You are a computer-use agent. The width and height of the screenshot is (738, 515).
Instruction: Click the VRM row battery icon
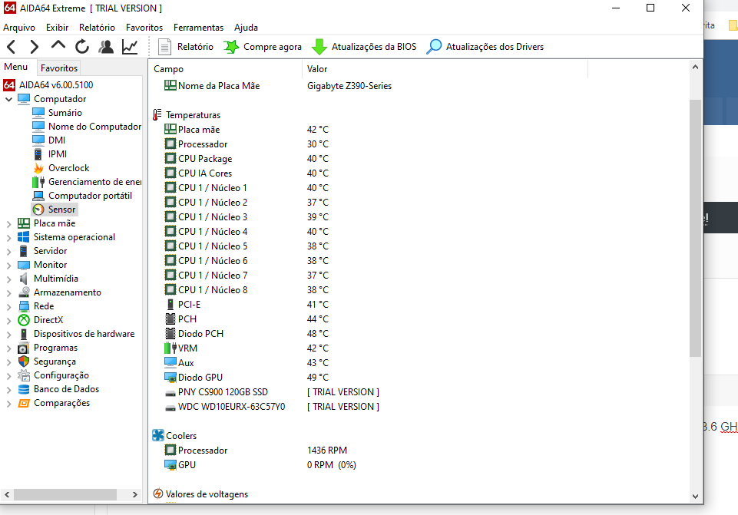[x=170, y=348]
